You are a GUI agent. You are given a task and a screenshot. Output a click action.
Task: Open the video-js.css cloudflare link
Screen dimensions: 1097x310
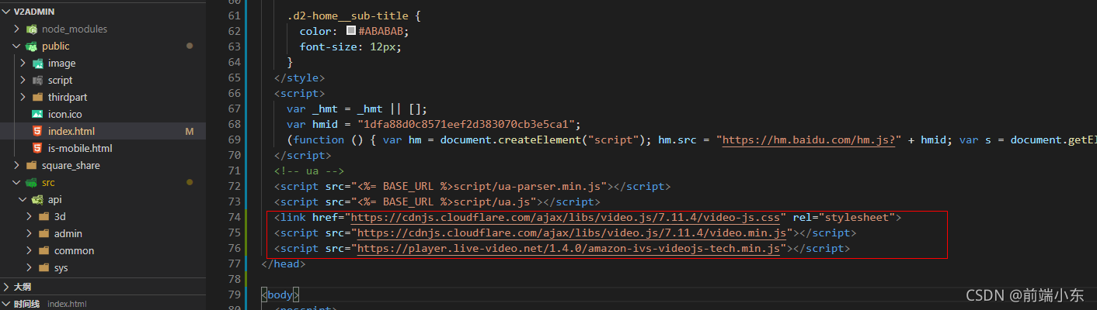click(566, 218)
